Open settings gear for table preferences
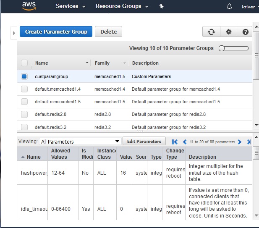 point(228,32)
